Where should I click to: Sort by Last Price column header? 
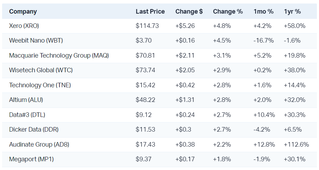point(150,12)
